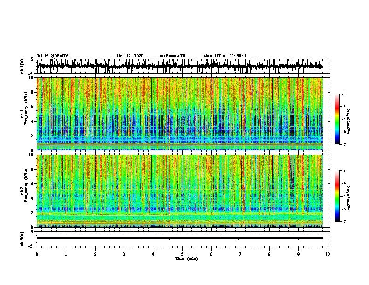This screenshot has height=285, width=369.
Task: Click time axis tick label "1"
Action: 66,254
